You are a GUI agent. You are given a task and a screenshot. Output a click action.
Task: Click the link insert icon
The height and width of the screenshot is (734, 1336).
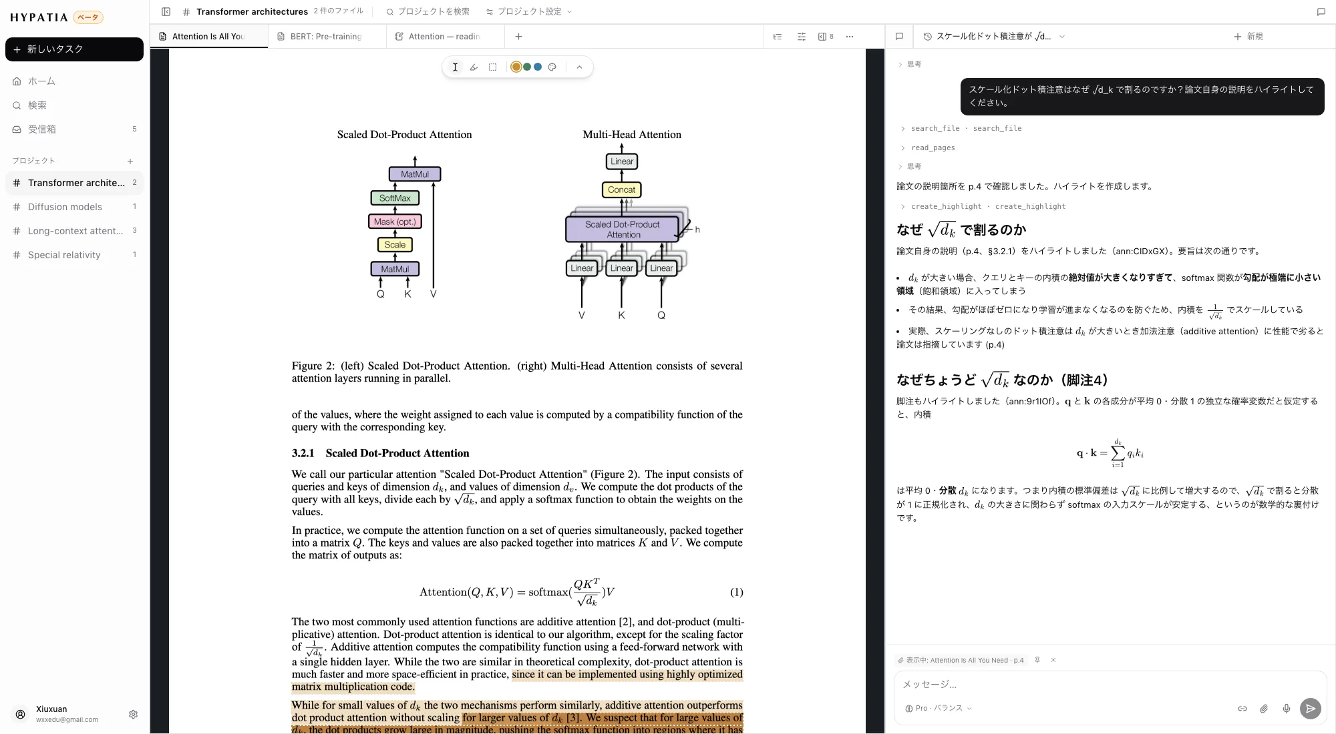pos(1242,709)
